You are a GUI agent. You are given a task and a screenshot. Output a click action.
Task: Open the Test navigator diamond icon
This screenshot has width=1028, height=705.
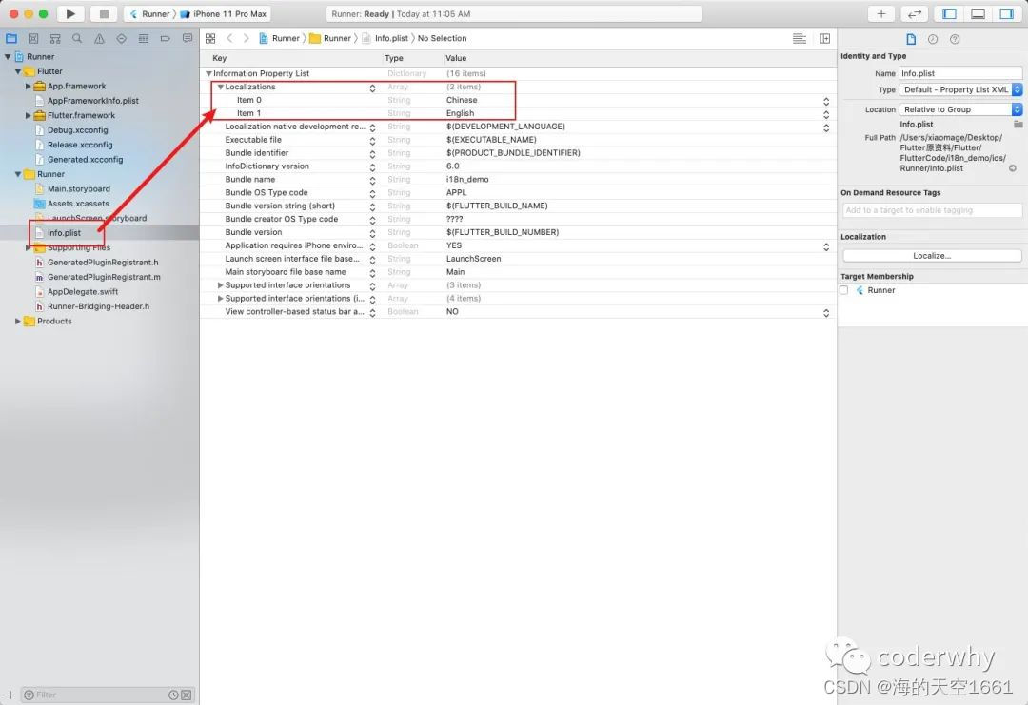pos(121,39)
